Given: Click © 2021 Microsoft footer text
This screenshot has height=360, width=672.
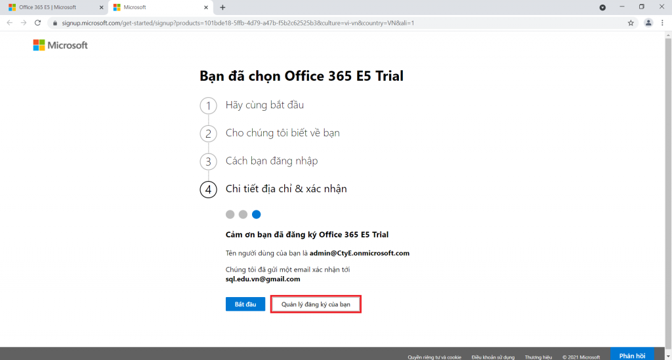Looking at the screenshot, I should [x=581, y=357].
